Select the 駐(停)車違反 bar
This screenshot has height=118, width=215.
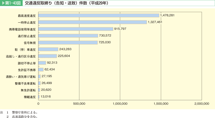48,49
